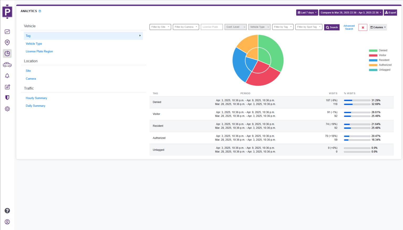This screenshot has height=230, width=403.
Task: Click the help icon next to ANALYTICS
Action: tap(40, 11)
